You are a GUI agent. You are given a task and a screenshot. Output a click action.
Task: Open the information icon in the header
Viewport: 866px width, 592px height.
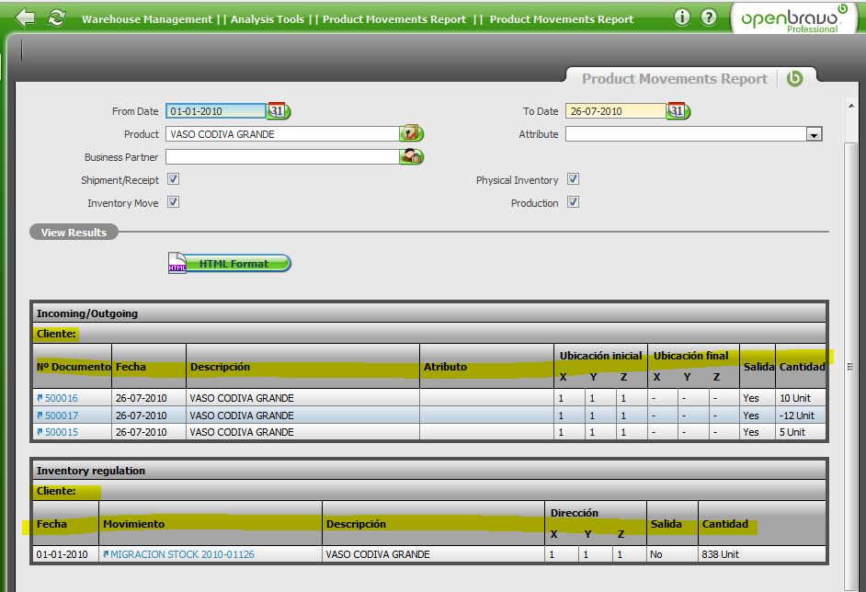point(682,17)
